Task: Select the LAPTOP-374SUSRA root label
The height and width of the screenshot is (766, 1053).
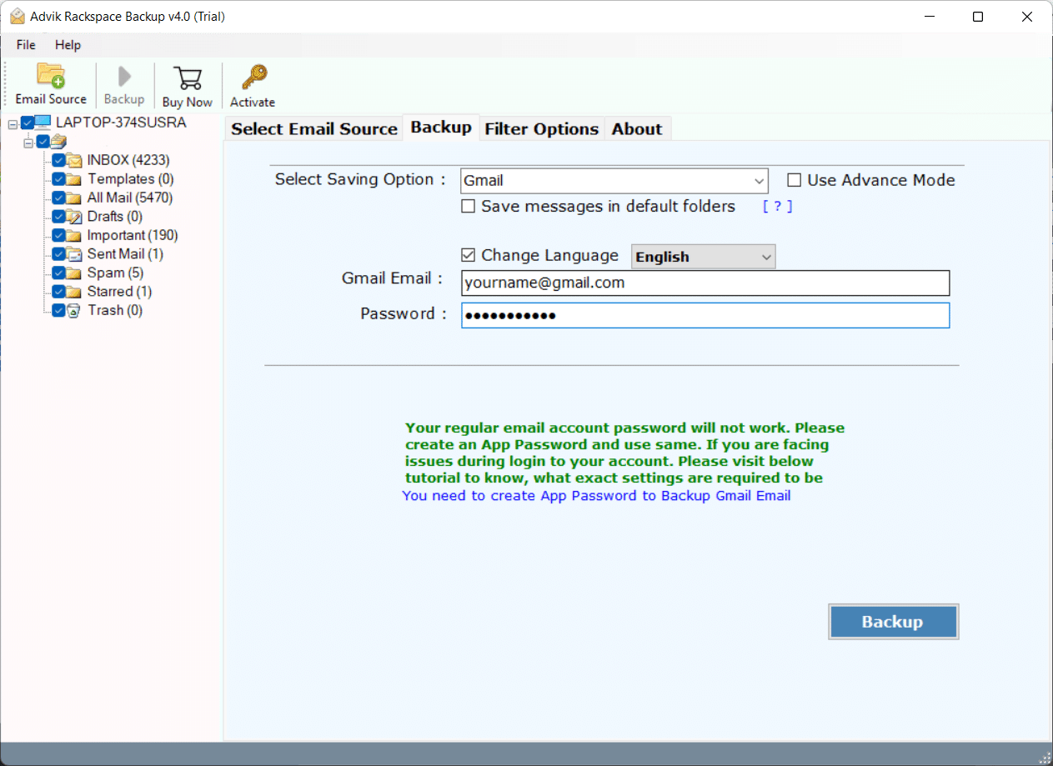Action: 121,123
